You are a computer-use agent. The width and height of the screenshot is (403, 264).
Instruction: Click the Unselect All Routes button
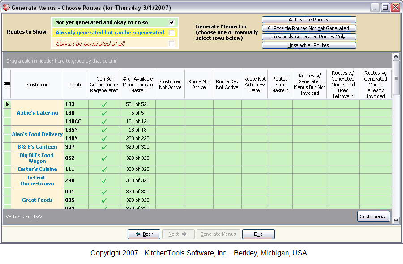point(309,45)
